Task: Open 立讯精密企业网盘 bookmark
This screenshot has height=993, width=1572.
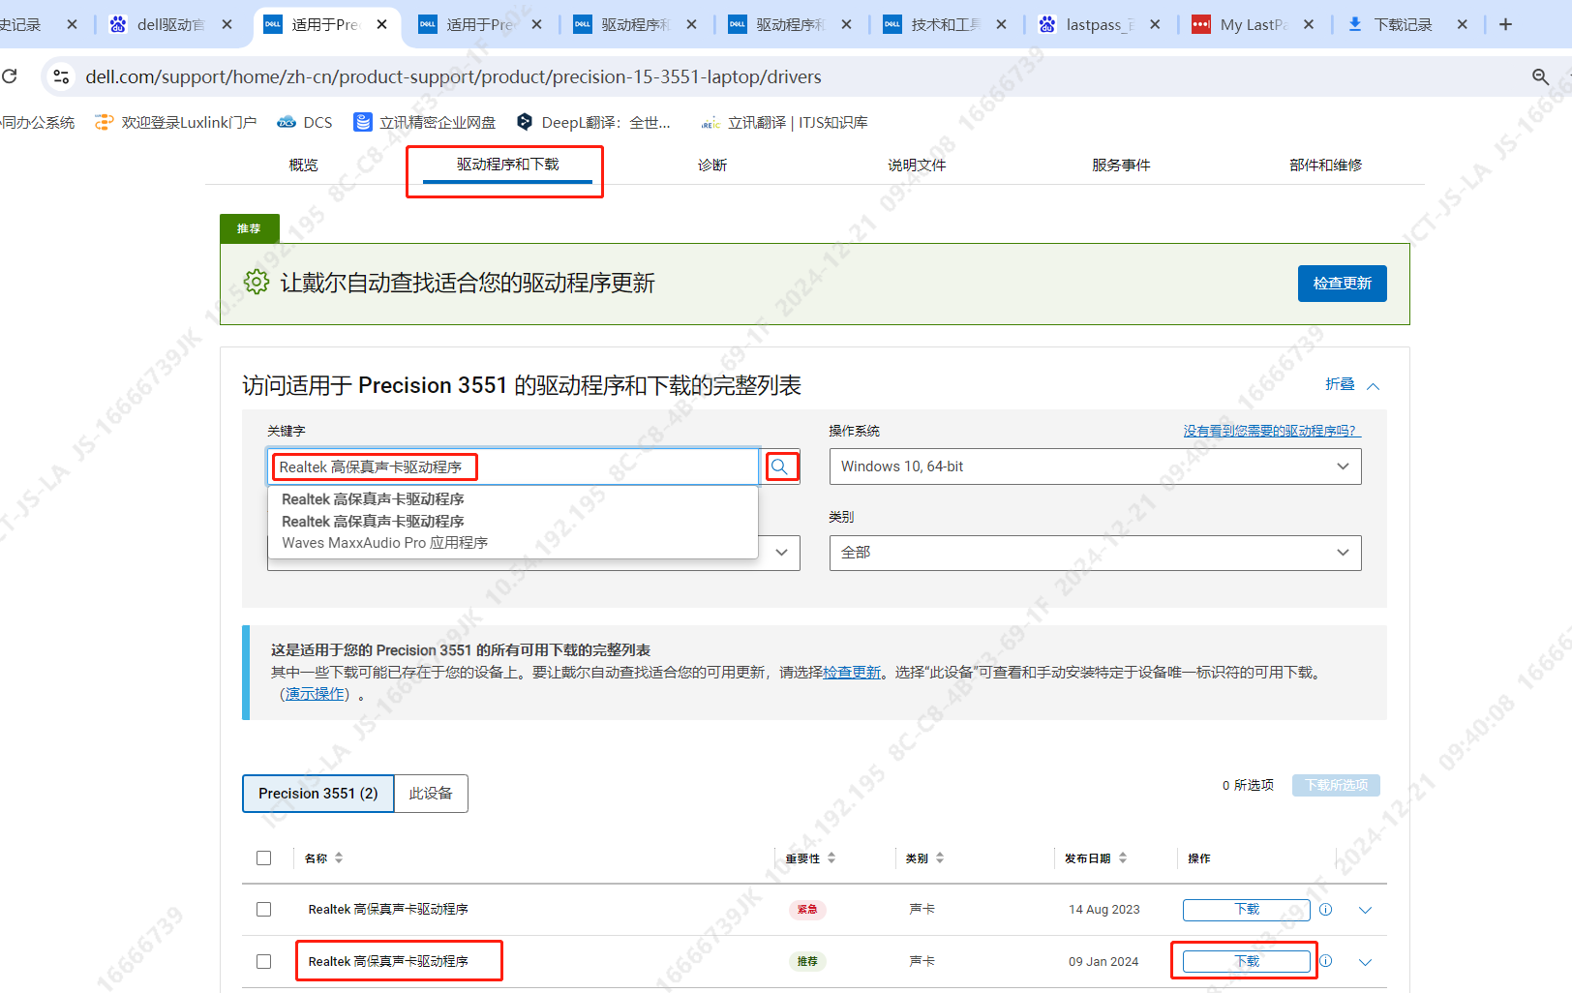Action: pos(425,122)
